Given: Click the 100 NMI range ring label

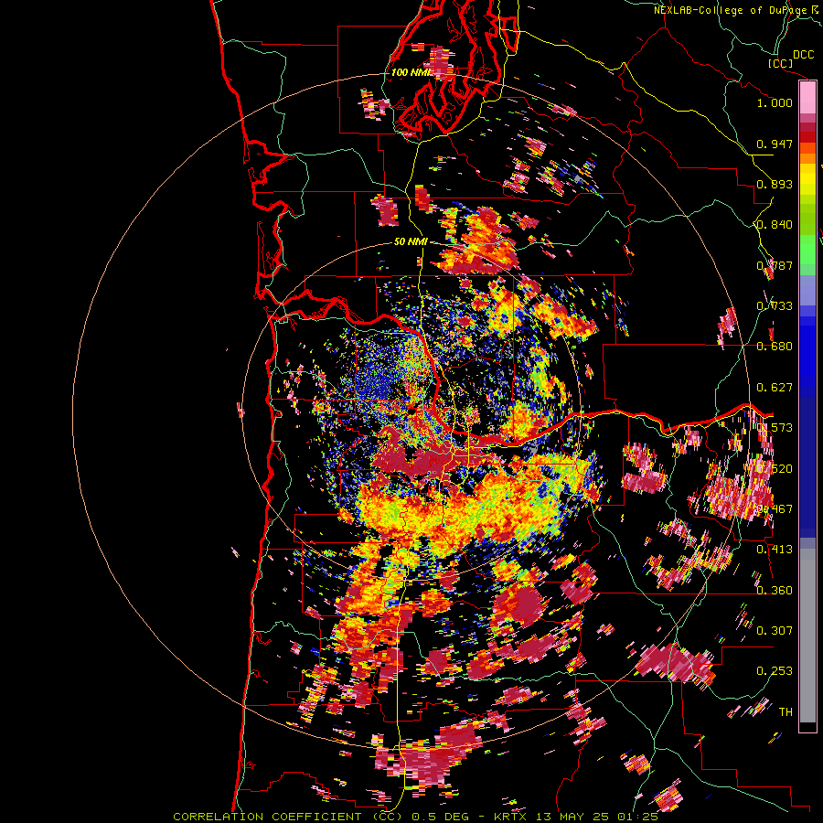Looking at the screenshot, I should click(410, 72).
